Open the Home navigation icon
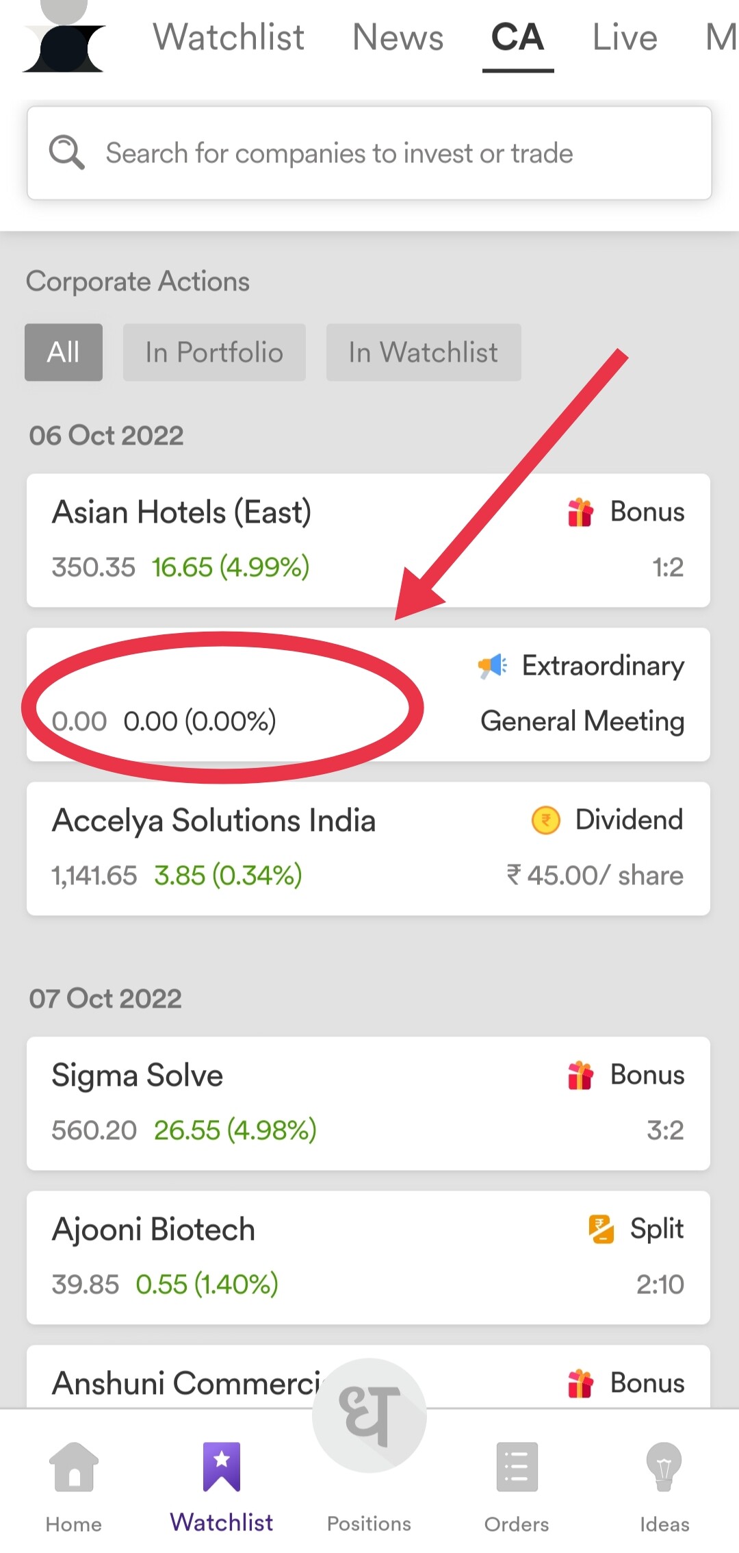The width and height of the screenshot is (739, 1553). tap(74, 1467)
